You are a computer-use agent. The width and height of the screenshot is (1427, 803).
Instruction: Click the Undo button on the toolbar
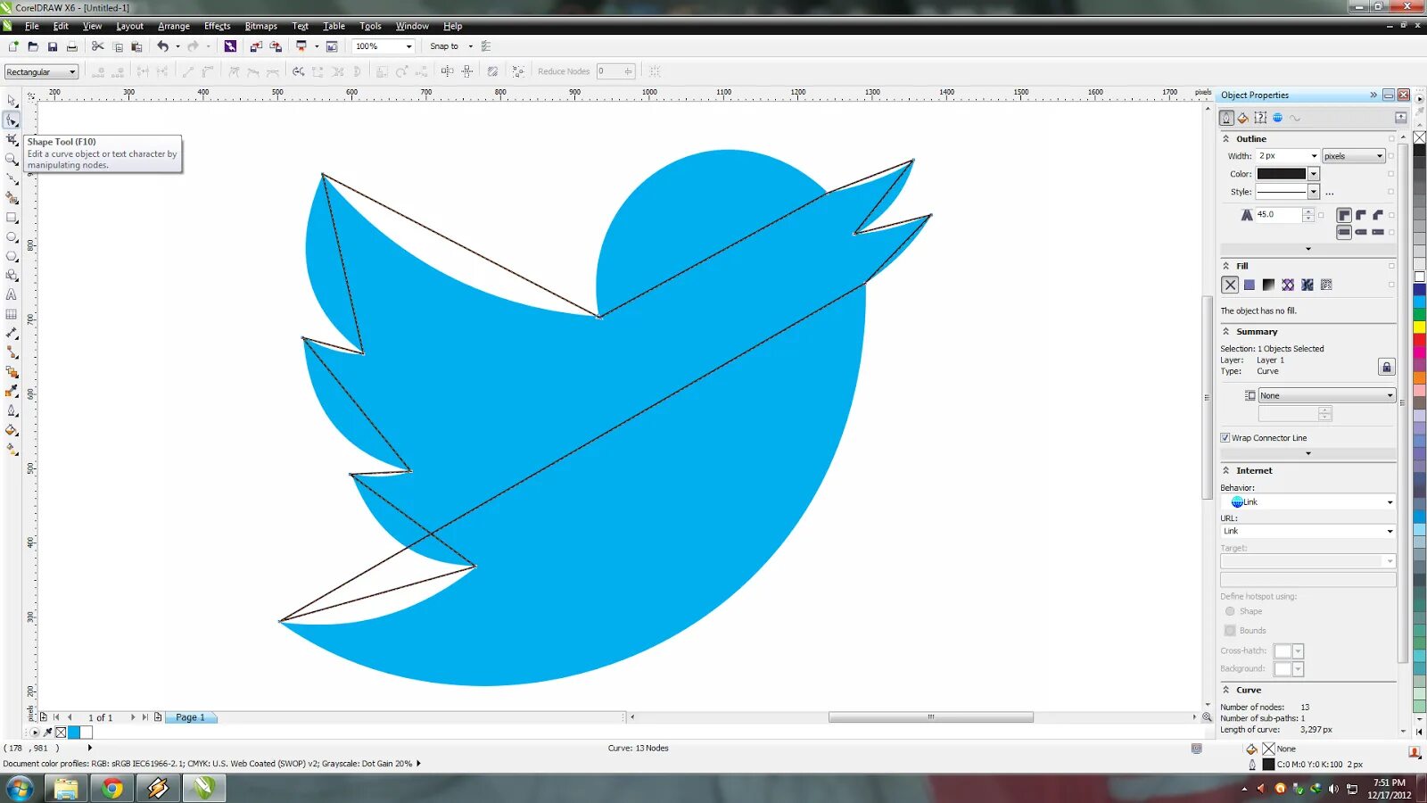(165, 46)
